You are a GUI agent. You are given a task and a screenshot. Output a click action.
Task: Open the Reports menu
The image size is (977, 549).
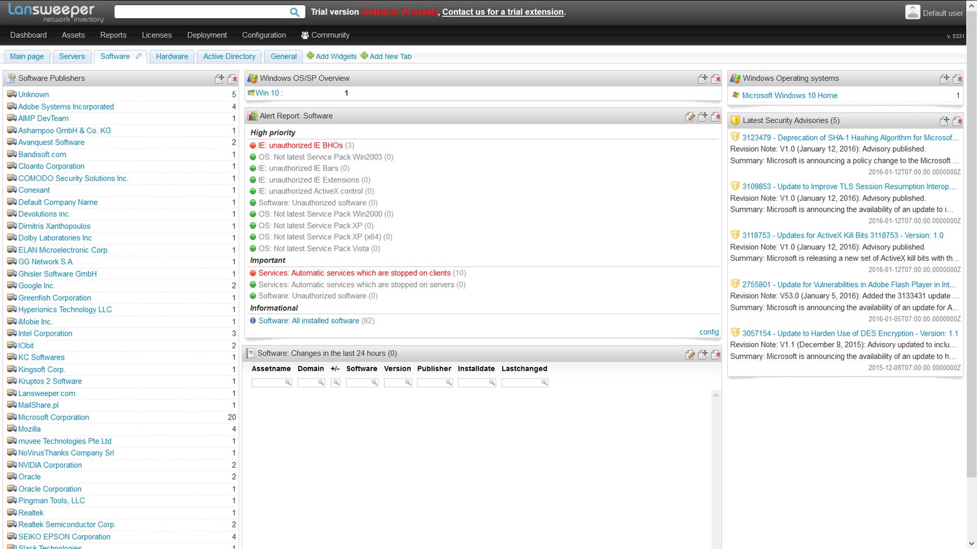tap(113, 35)
